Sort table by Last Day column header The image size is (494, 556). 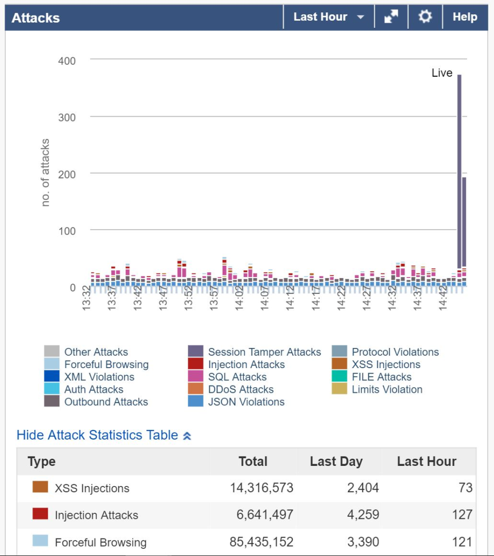(x=336, y=461)
